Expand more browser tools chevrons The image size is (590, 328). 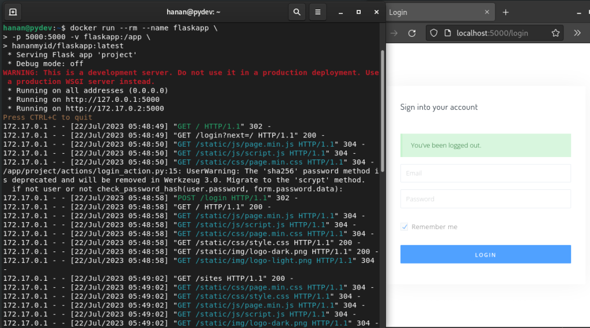click(x=577, y=33)
